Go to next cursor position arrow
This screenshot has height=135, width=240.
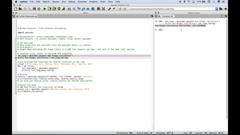(x=125, y=9)
